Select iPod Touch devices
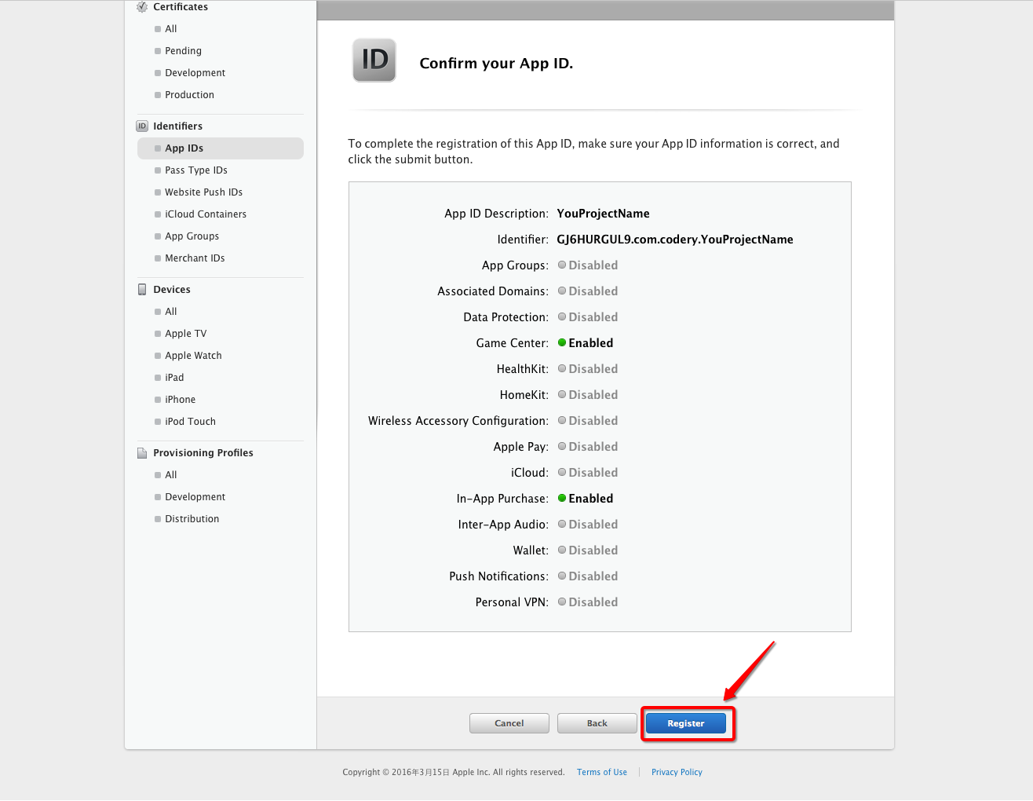1033x801 pixels. click(x=190, y=422)
